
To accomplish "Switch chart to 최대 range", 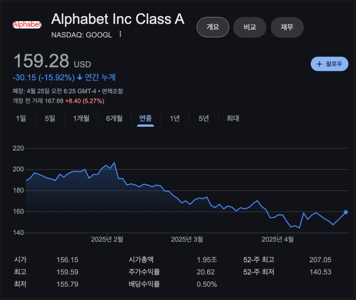I will [x=233, y=118].
